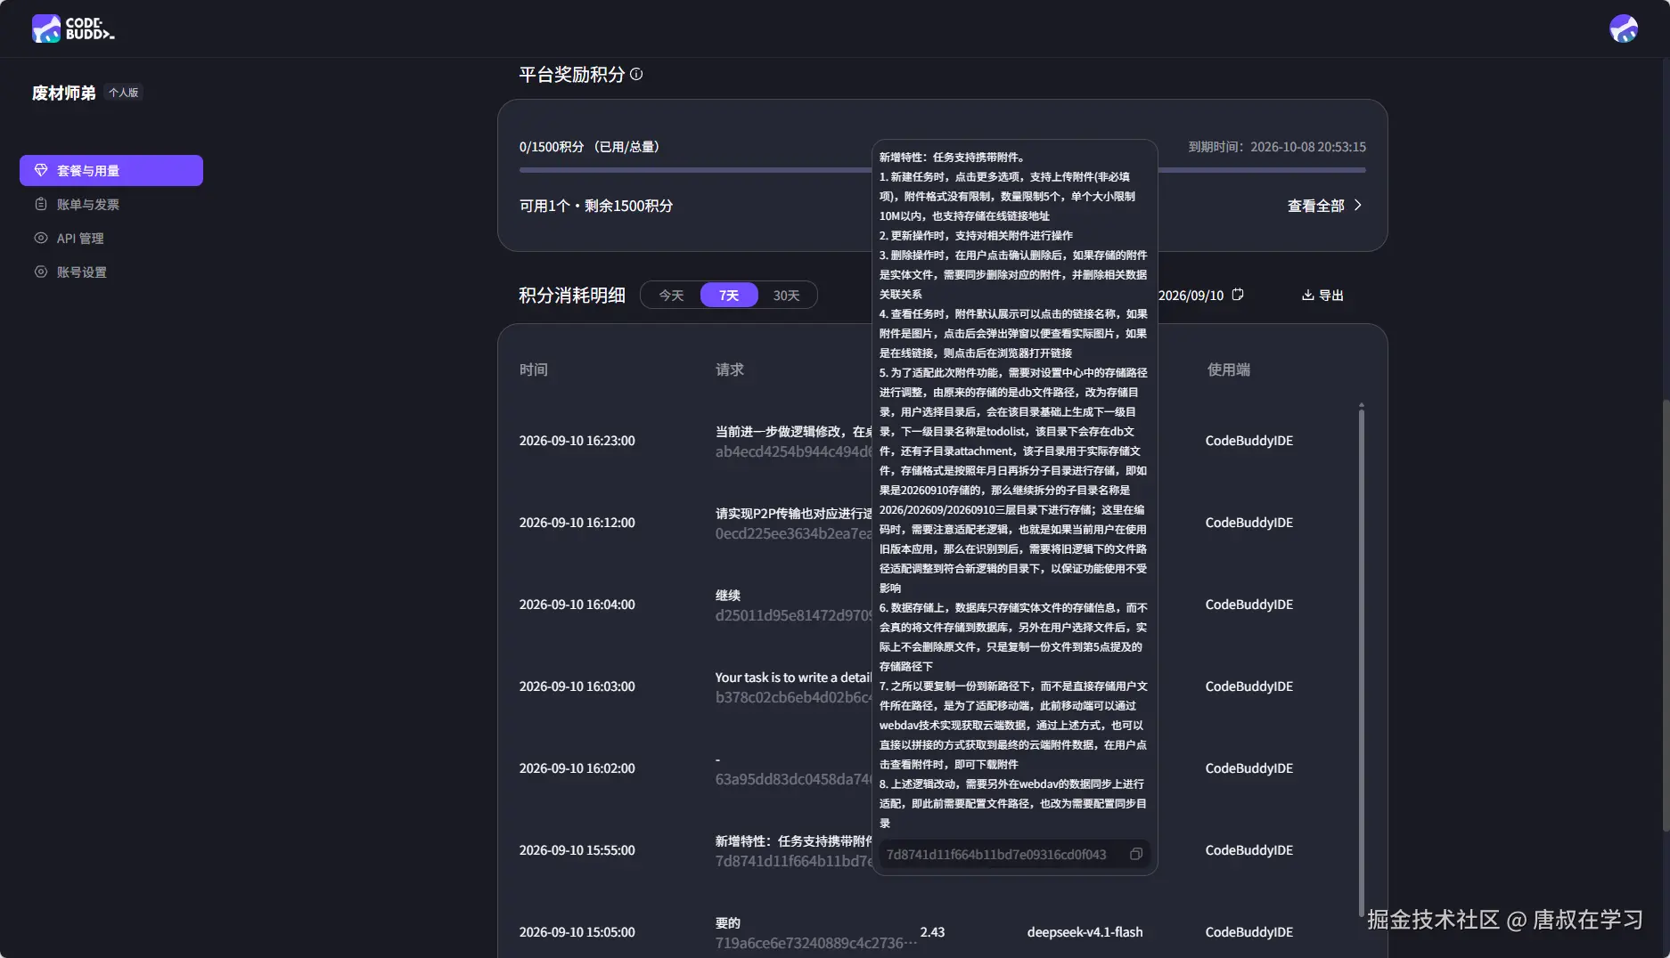Click the 请求 column header
1670x958 pixels.
click(x=730, y=369)
